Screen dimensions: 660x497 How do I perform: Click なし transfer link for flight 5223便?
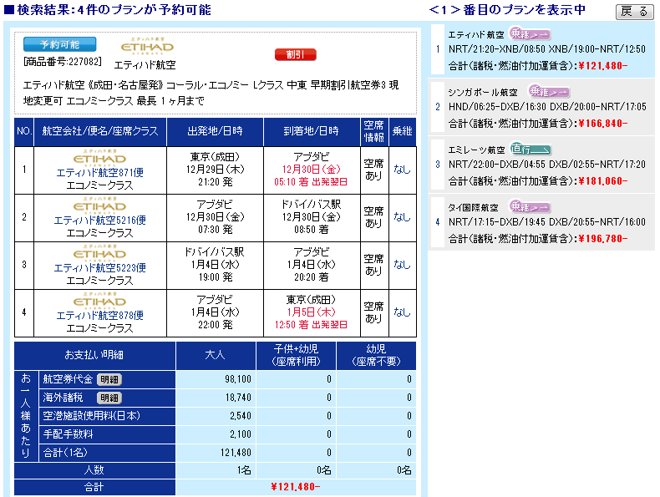pos(402,264)
